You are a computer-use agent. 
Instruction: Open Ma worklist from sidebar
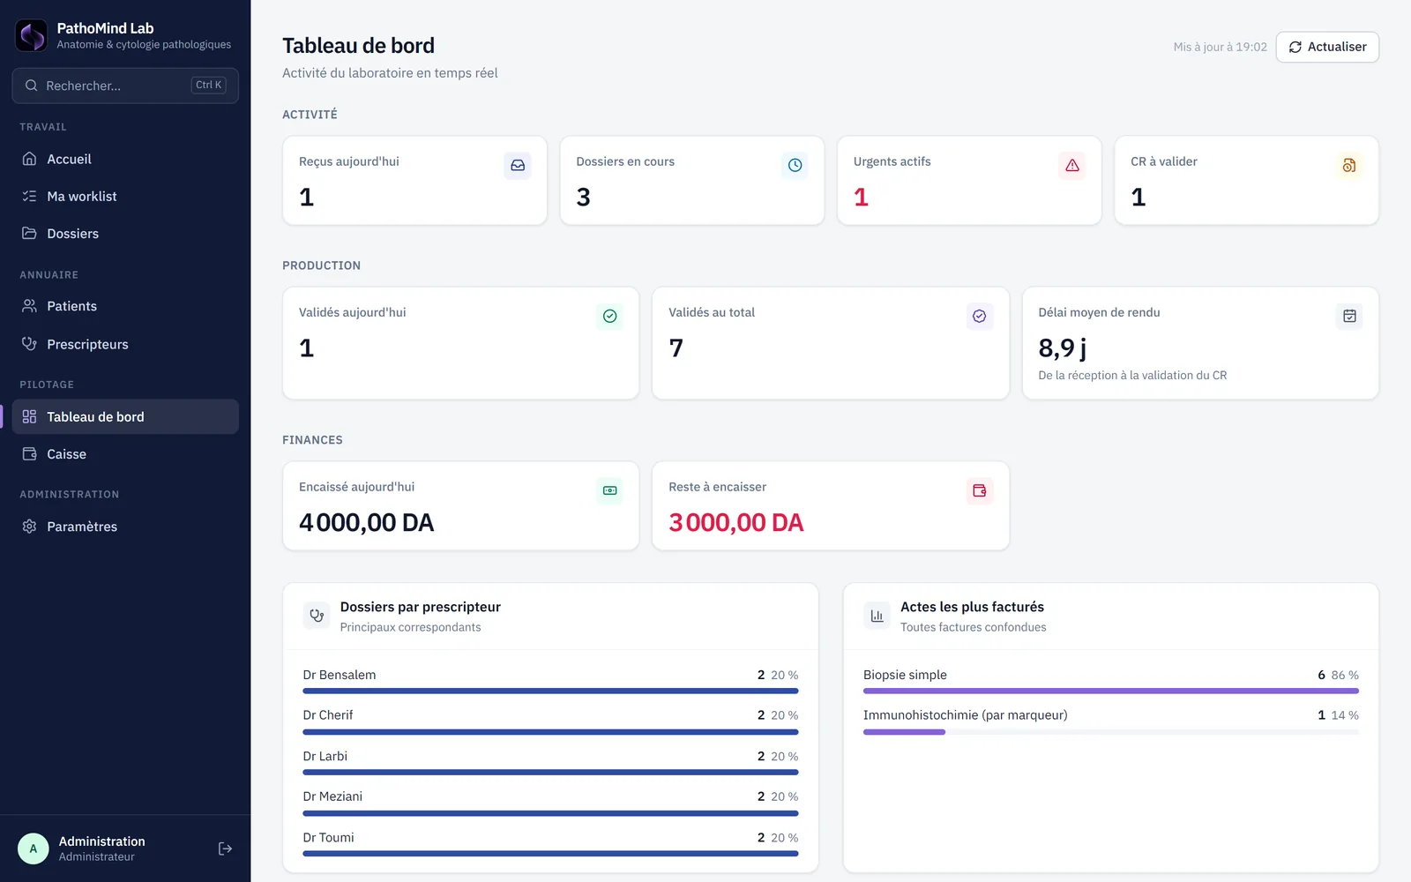pos(125,196)
